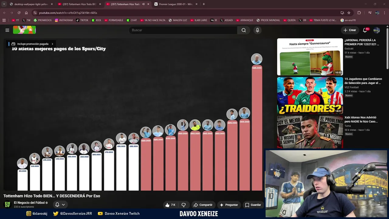Switch to Premier League 2000-01 Wikipedia tab
This screenshot has height=219, width=389.
tap(176, 4)
